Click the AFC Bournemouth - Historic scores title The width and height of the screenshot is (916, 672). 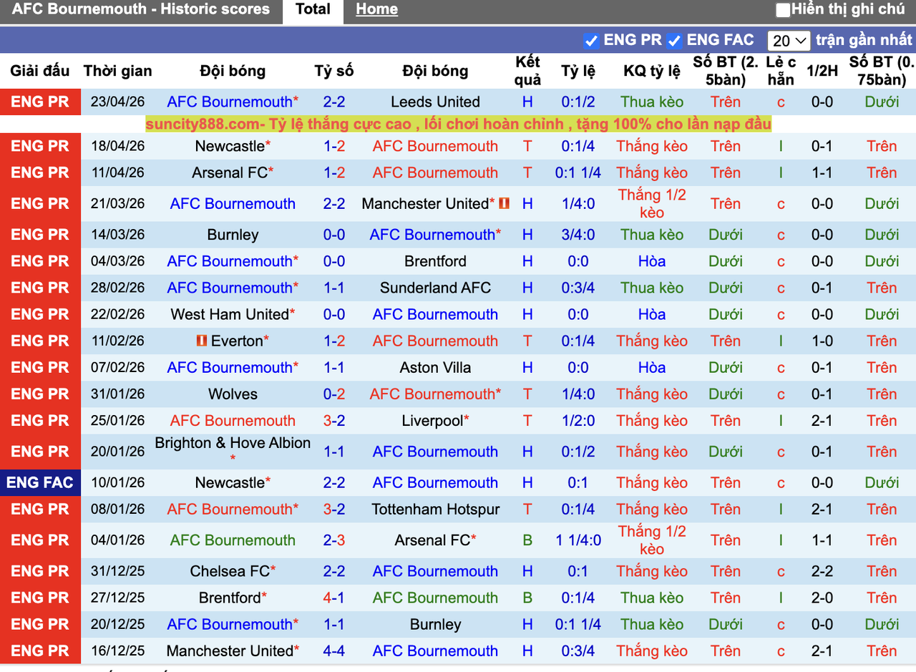pos(141,9)
